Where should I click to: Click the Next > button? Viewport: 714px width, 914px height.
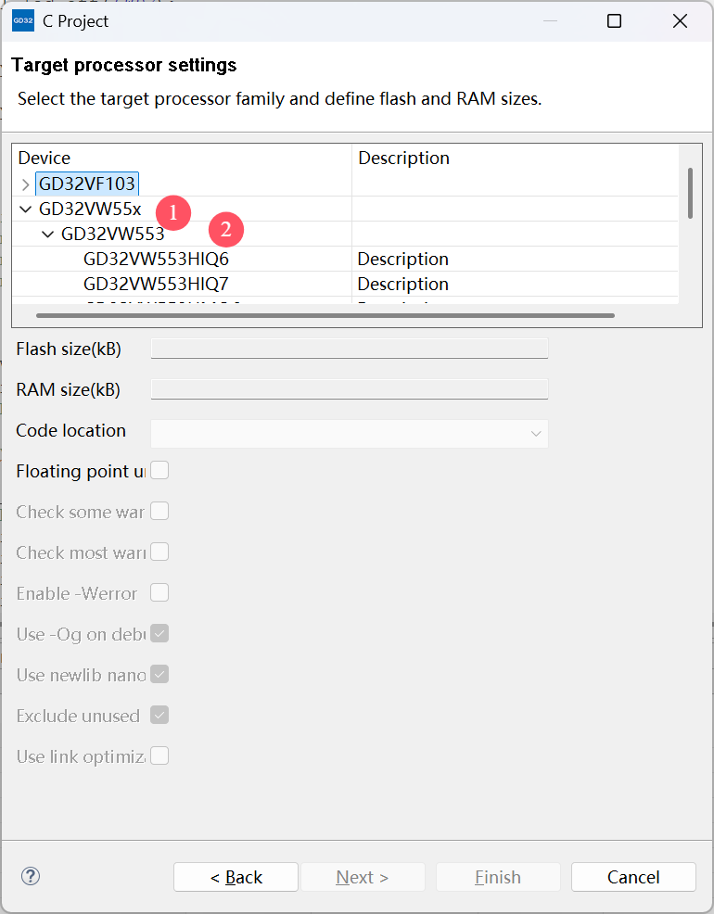pos(363,877)
